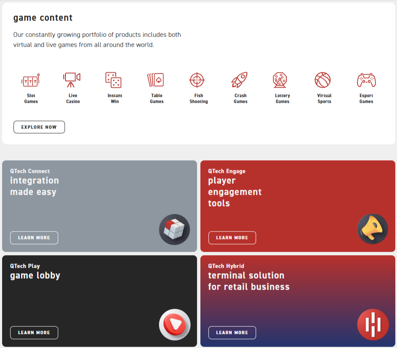This screenshot has width=397, height=348.
Task: Click the 'QTech Play' subtitle
Action: [25, 266]
